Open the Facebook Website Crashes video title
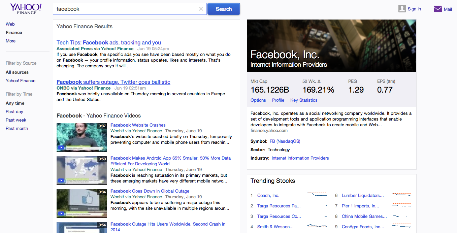The width and height of the screenshot is (457, 233). point(138,125)
